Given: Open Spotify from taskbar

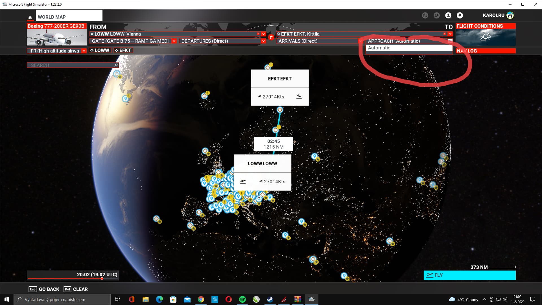Looking at the screenshot, I should point(242,299).
